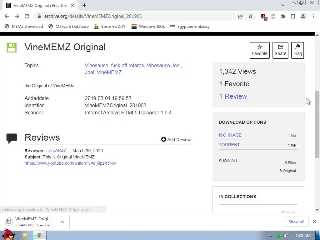Open the YouTube link in the review
This screenshot has width=320, height=240.
click(70, 163)
